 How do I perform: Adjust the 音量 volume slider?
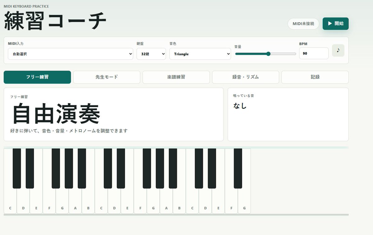pyautogui.click(x=265, y=54)
